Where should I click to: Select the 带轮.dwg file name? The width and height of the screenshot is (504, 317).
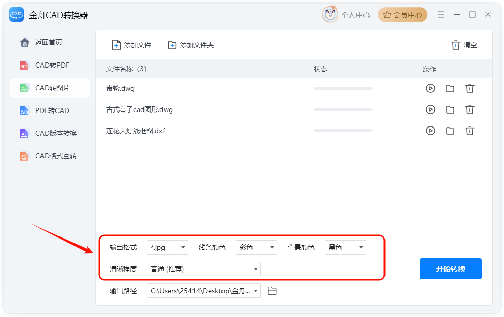120,89
